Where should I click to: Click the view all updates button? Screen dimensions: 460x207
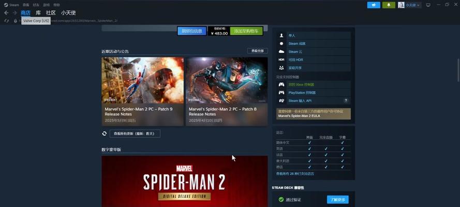pos(135,134)
